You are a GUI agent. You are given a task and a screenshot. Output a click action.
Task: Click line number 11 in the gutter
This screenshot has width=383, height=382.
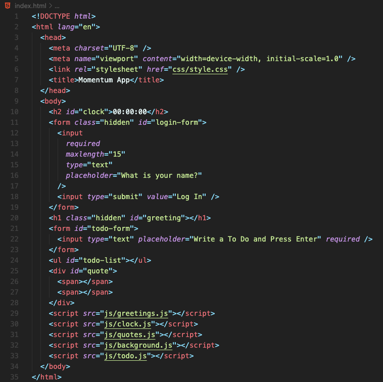pyautogui.click(x=15, y=122)
